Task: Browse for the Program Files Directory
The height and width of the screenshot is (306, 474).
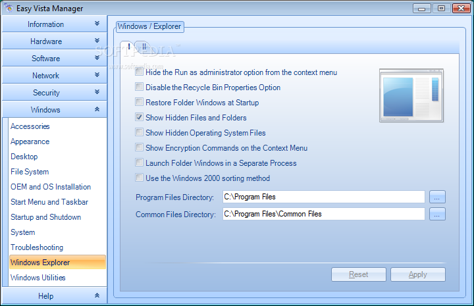Action: (437, 197)
